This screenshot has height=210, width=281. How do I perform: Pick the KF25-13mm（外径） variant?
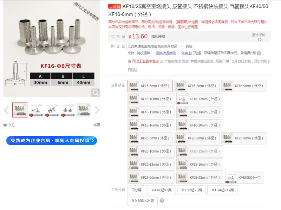151,165
